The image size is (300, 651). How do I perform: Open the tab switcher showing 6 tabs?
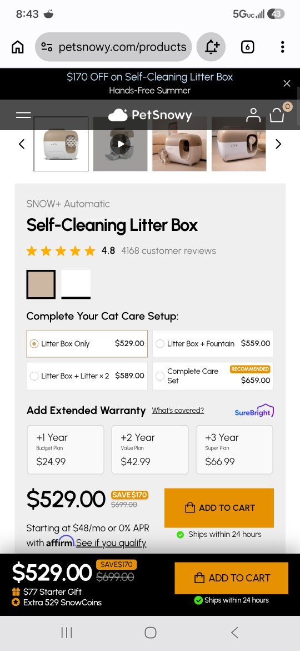247,47
